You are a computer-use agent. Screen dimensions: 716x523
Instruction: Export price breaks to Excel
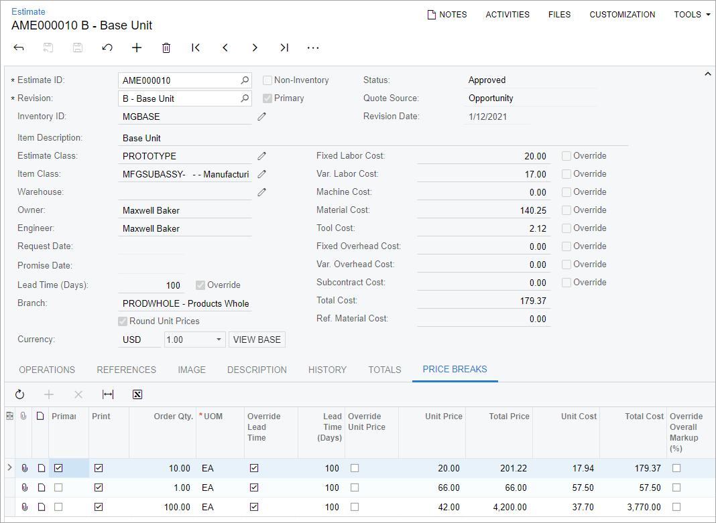pyautogui.click(x=137, y=394)
